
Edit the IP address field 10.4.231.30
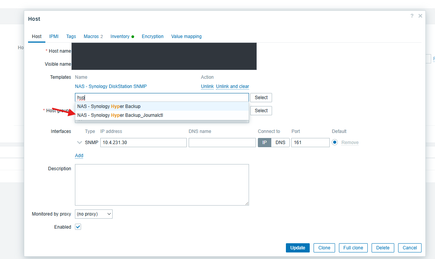(x=143, y=142)
